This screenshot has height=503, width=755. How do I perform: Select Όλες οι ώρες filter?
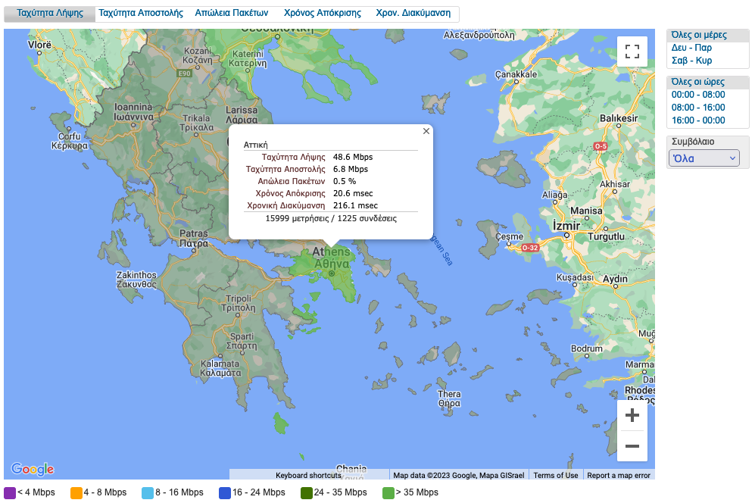click(x=697, y=82)
